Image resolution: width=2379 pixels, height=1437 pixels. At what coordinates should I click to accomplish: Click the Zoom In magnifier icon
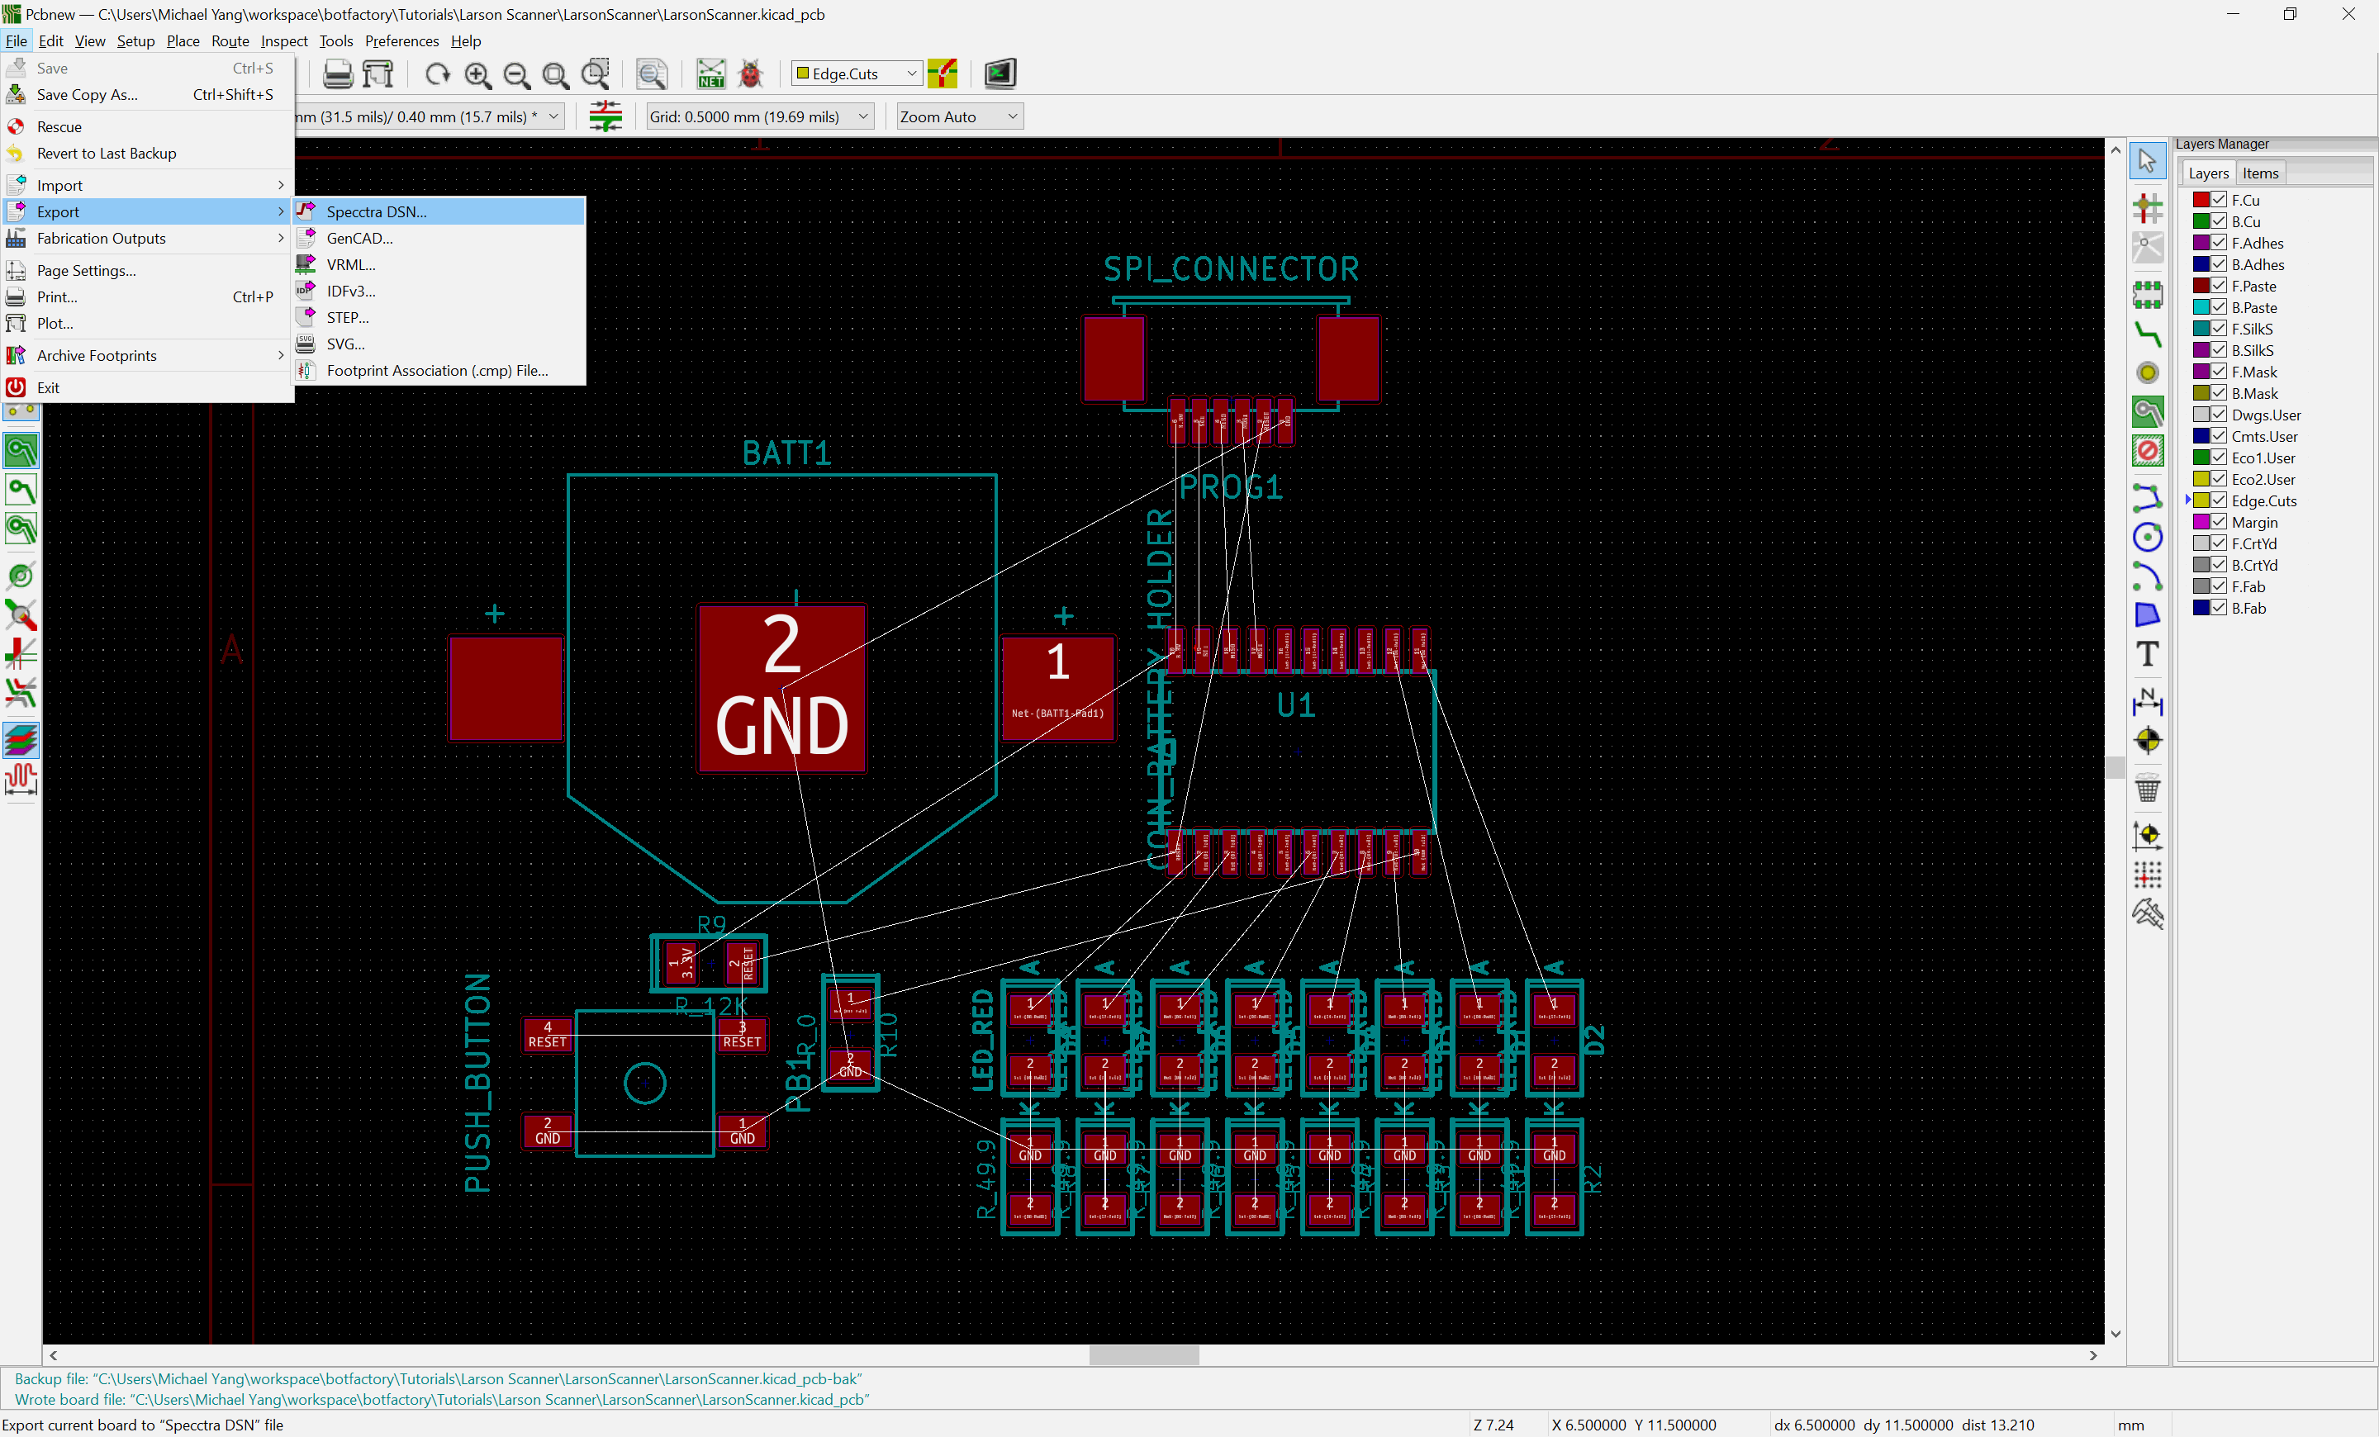pos(477,74)
